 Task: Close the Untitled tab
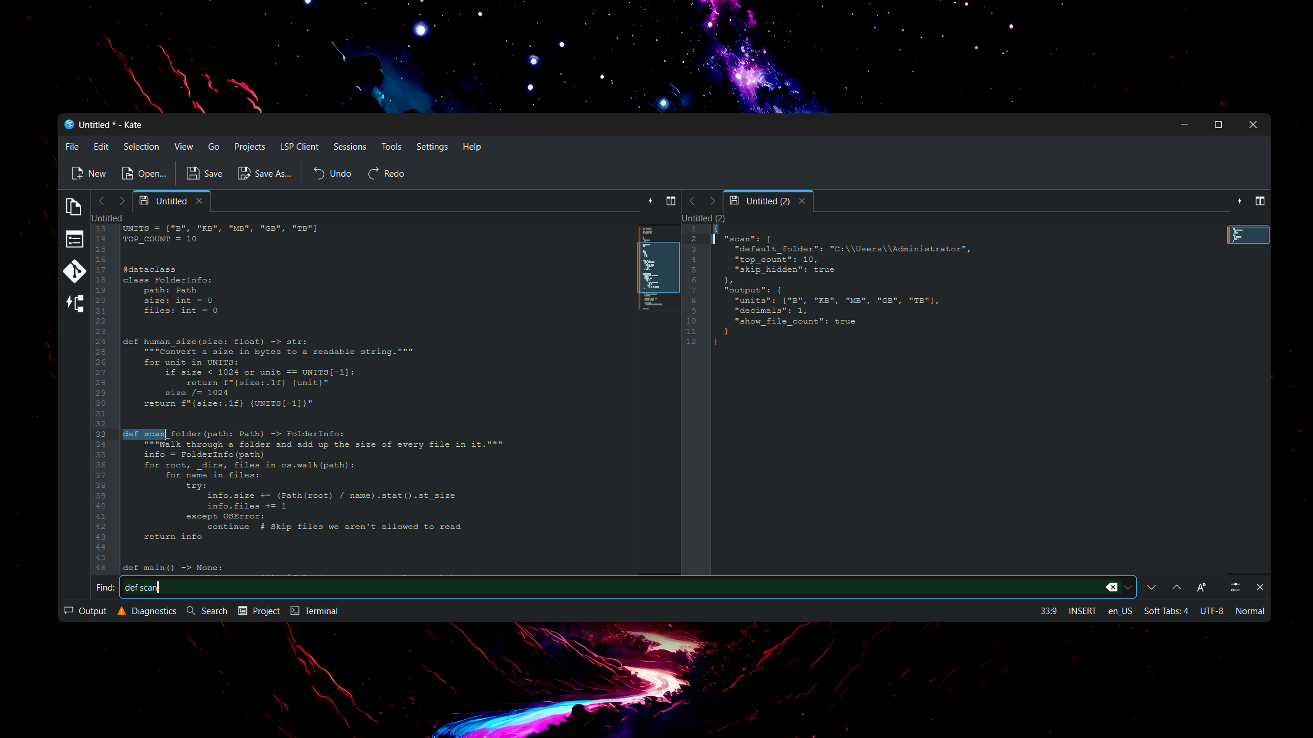click(199, 201)
